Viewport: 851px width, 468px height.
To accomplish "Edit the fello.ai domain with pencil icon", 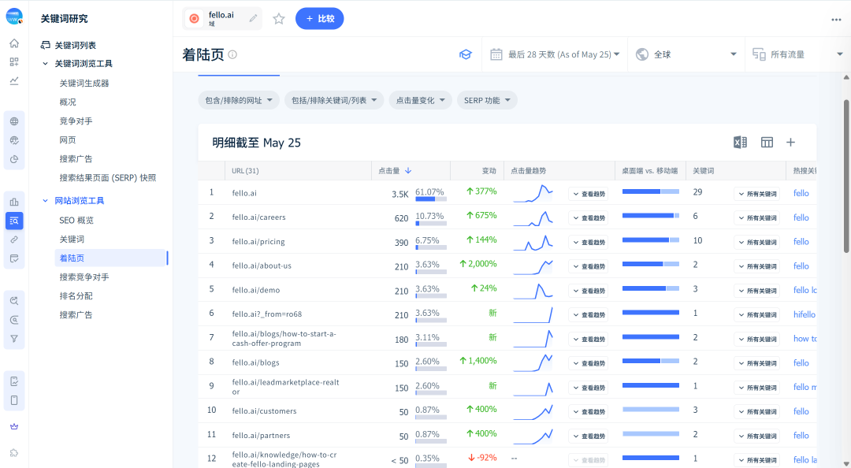I will click(x=253, y=18).
